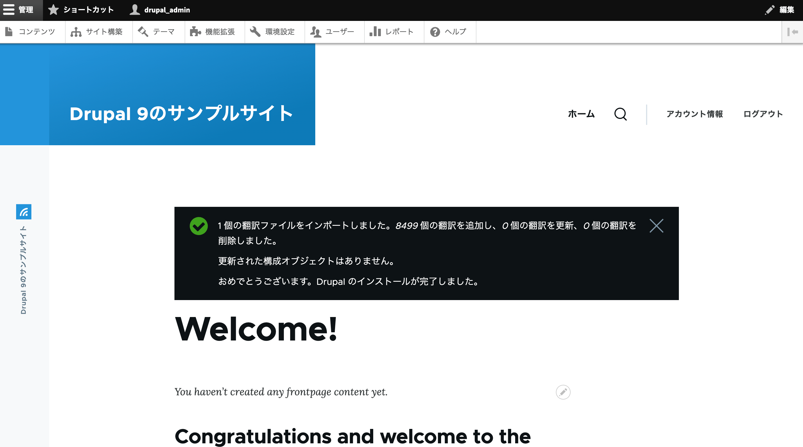The image size is (803, 447).
Task: Click the Drupal 9のサンプルサイト site title
Action: (x=181, y=113)
